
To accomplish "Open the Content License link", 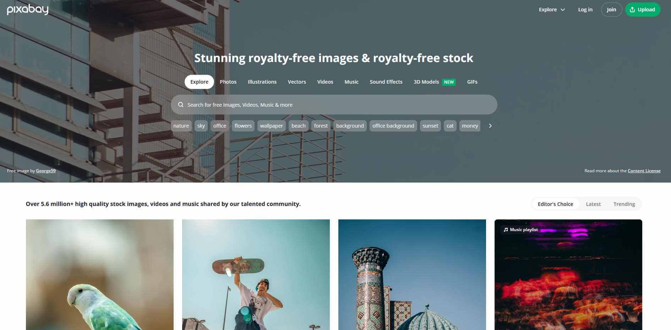I will 644,171.
